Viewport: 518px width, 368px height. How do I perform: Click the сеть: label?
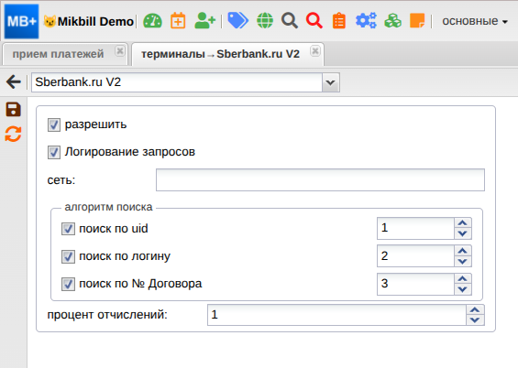point(61,180)
